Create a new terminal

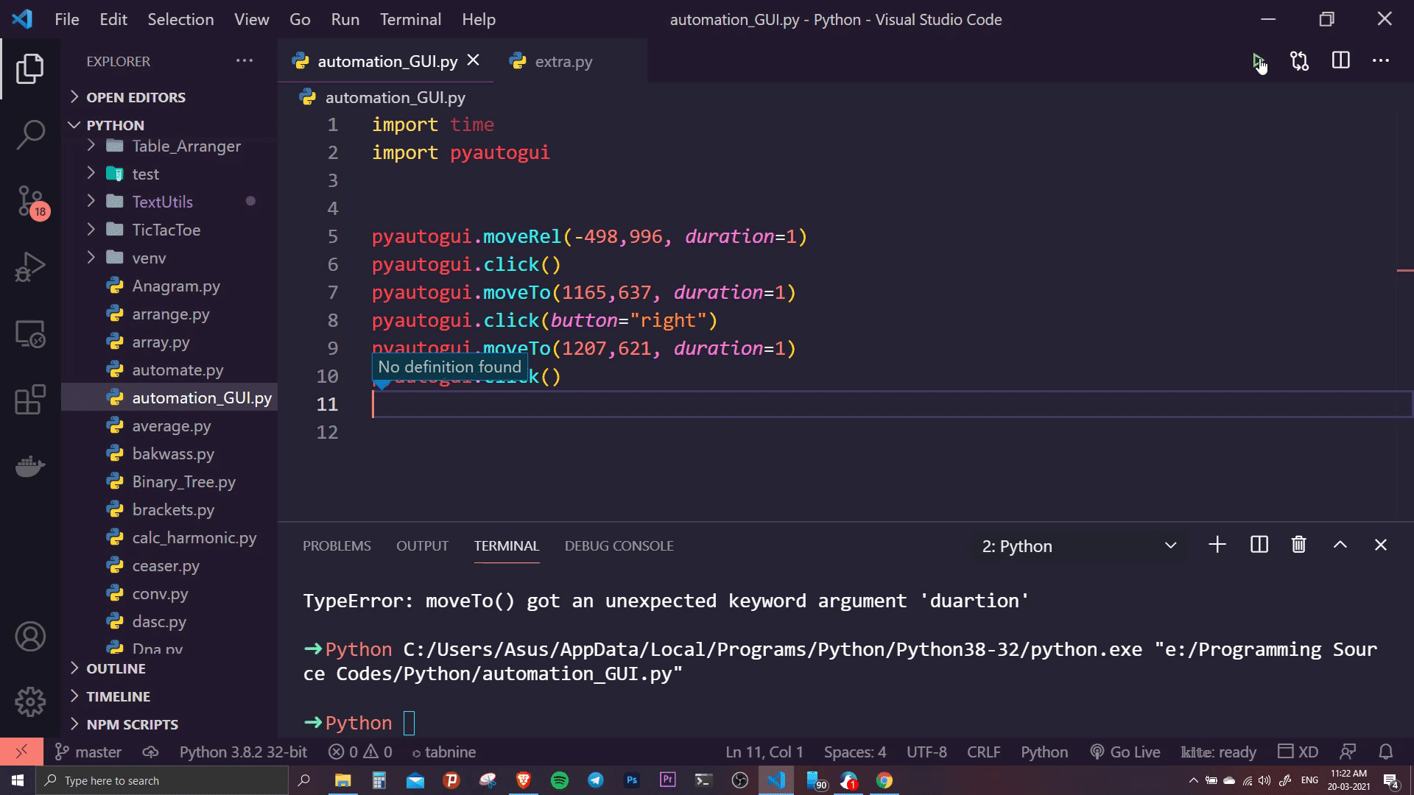point(1217,545)
